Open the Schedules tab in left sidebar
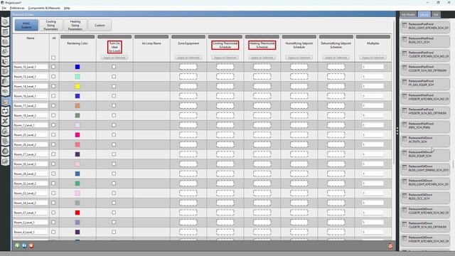This screenshot has width=455, height=256. [5, 31]
